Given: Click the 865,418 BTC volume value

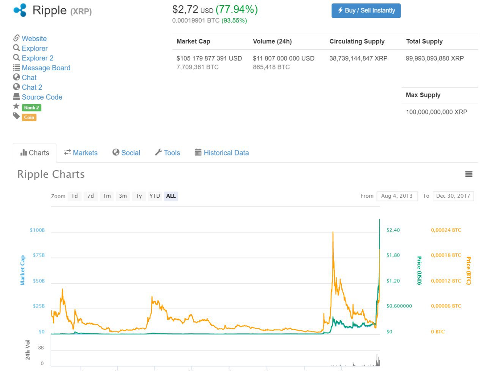Looking at the screenshot, I should (x=271, y=67).
